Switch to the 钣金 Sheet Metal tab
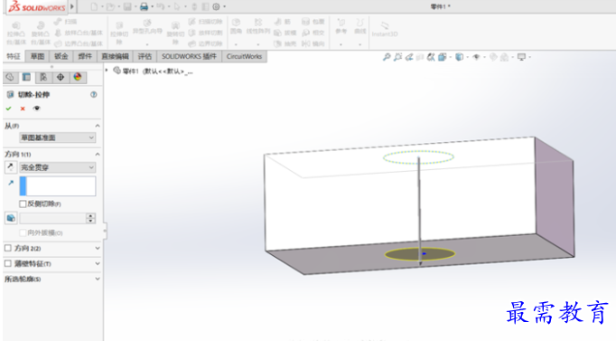Viewport: 616px width, 341px height. pyautogui.click(x=61, y=57)
